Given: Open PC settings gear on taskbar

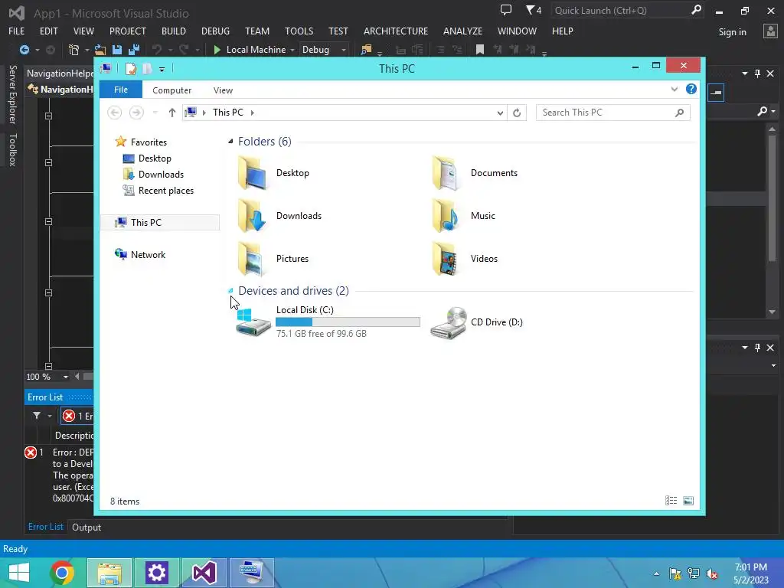Looking at the screenshot, I should tap(156, 573).
